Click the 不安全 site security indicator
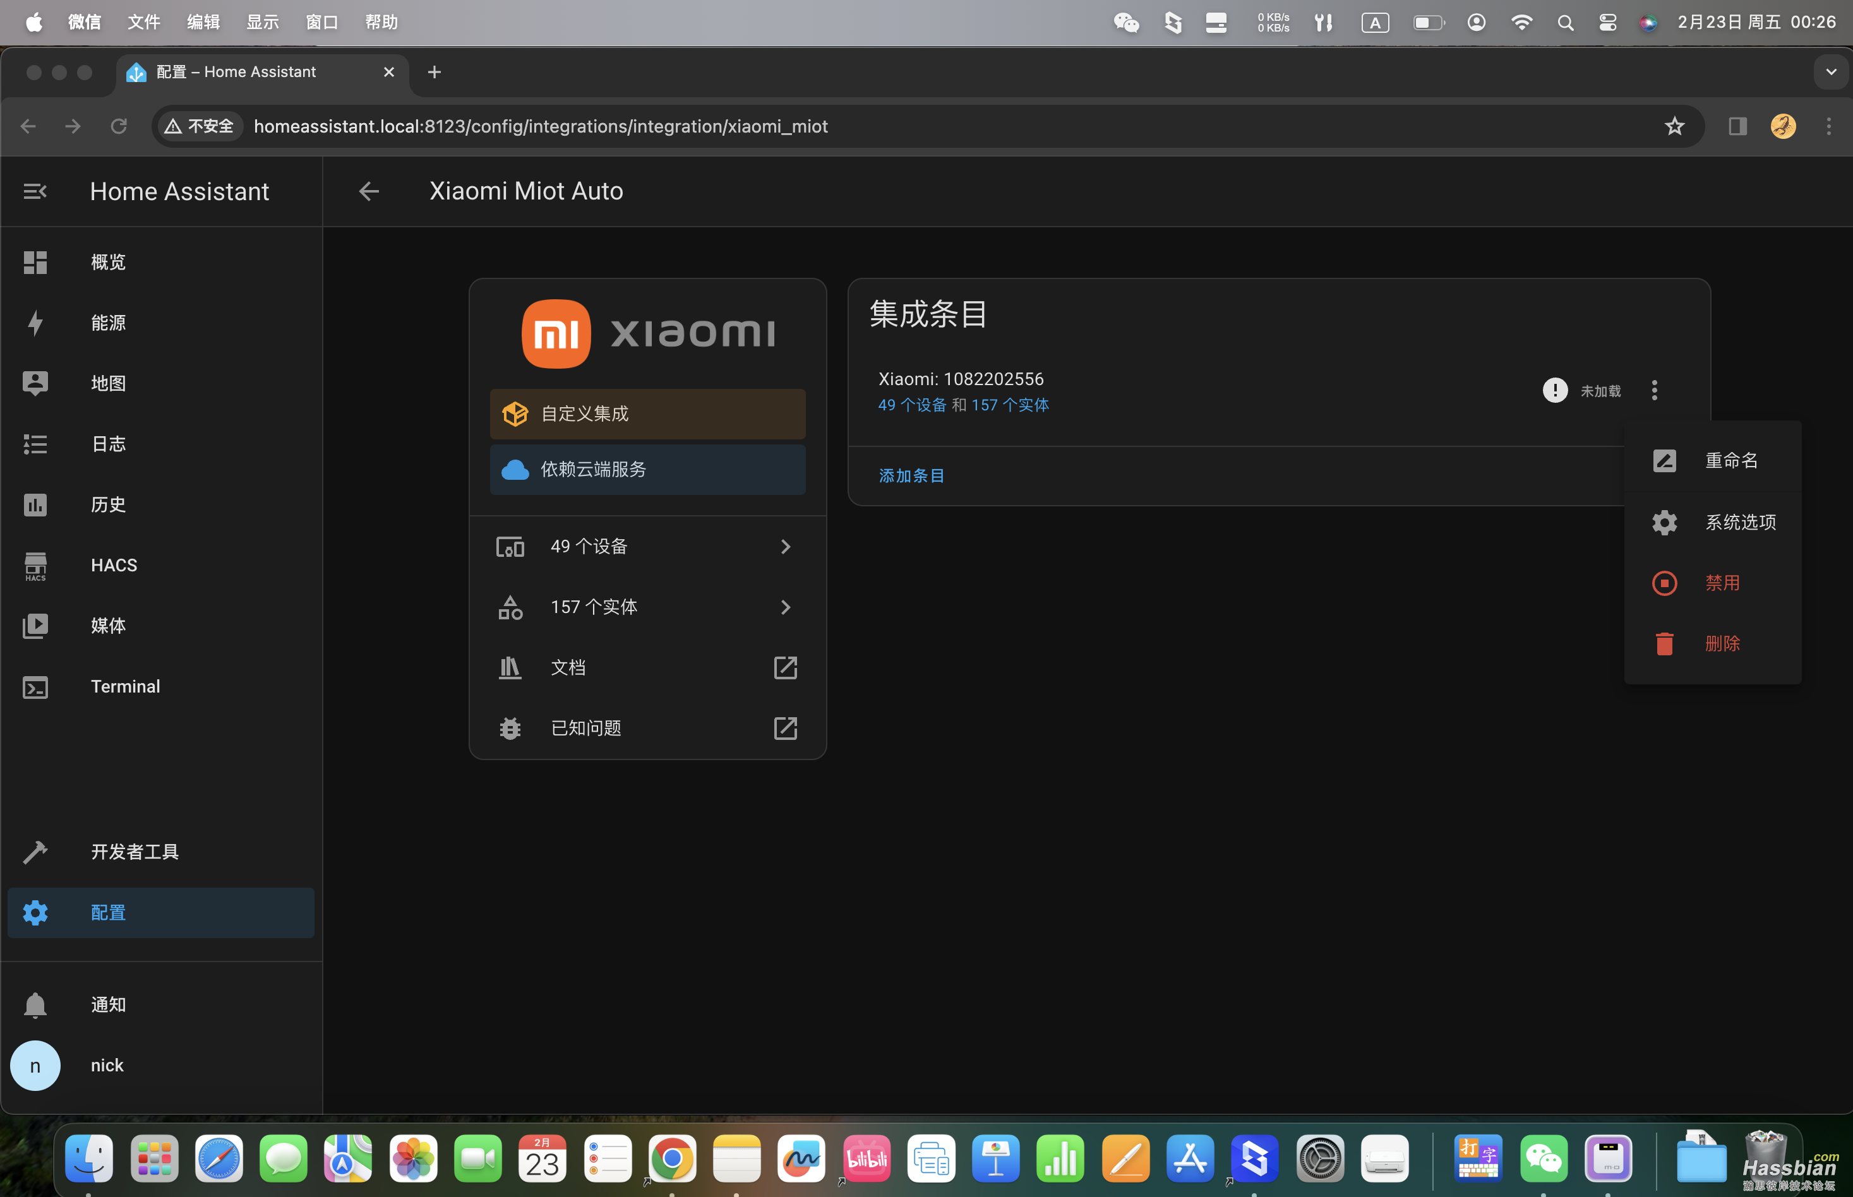1853x1197 pixels. point(201,126)
